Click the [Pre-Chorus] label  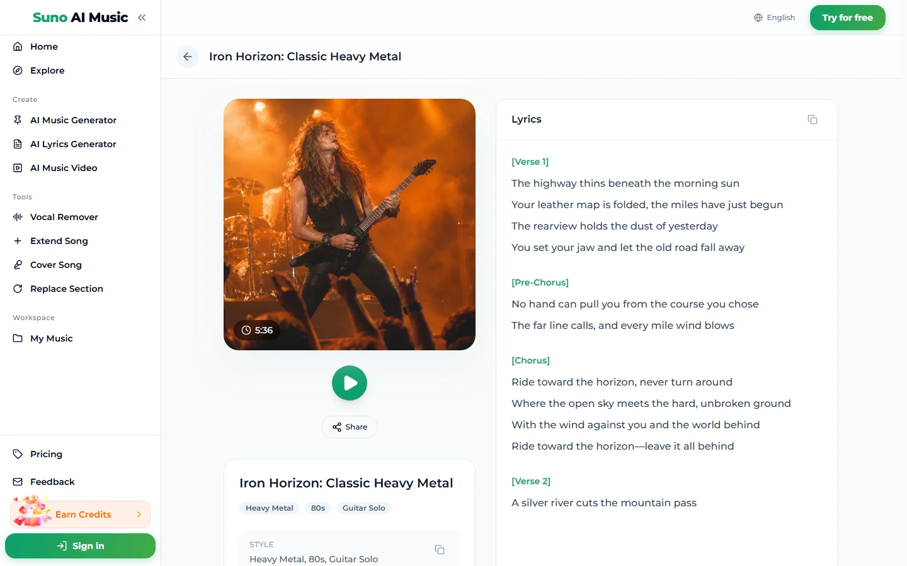pyautogui.click(x=540, y=282)
